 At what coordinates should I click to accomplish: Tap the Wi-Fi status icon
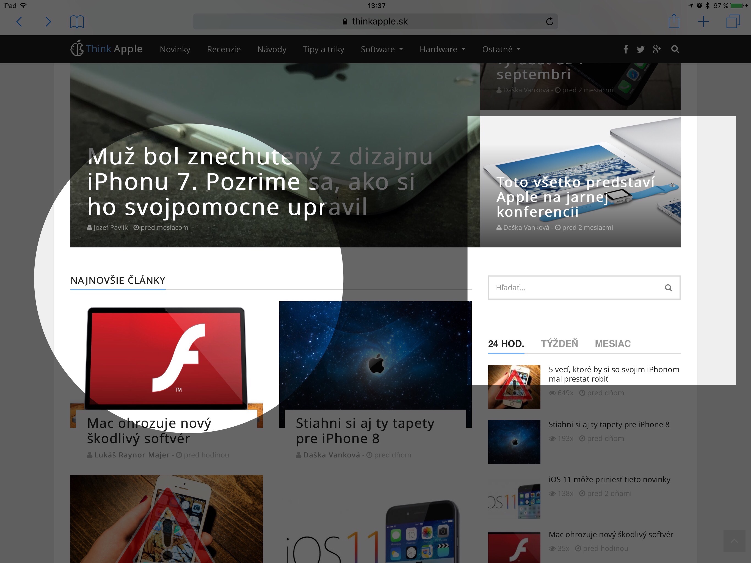pos(23,5)
